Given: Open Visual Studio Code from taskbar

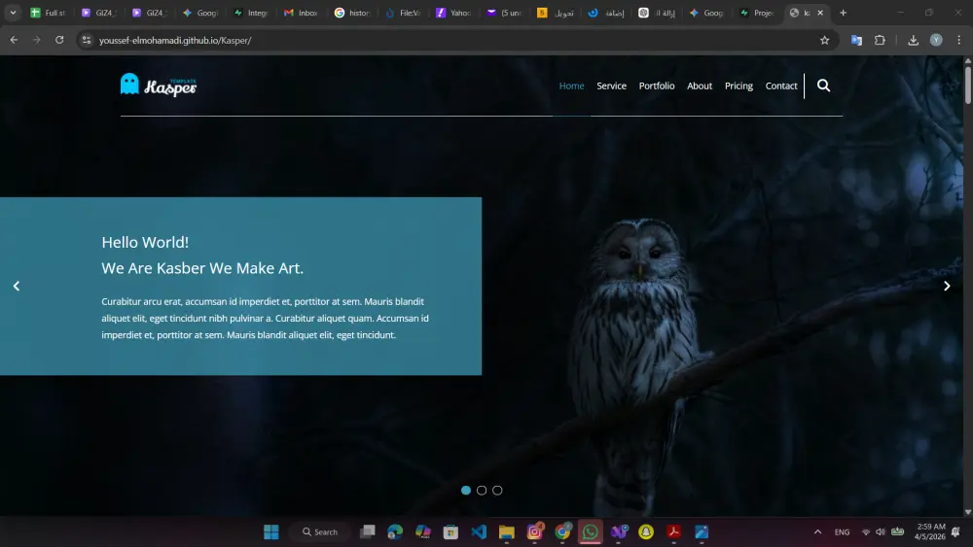Looking at the screenshot, I should (x=479, y=531).
